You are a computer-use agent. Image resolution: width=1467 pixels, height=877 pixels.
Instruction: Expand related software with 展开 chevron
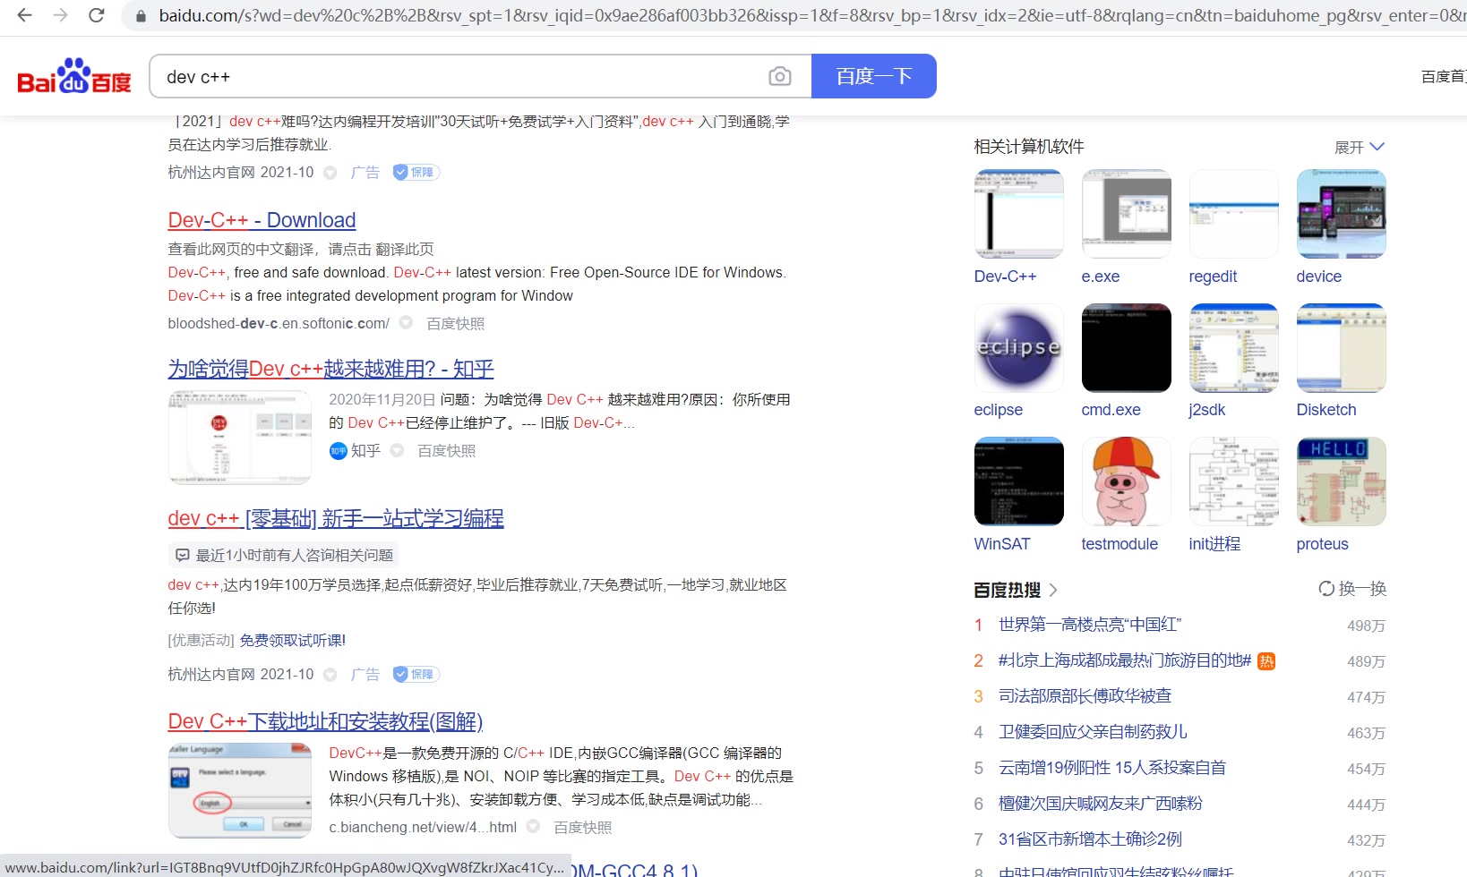(x=1360, y=148)
